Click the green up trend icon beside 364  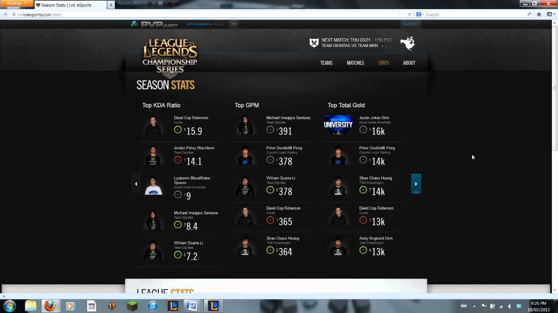click(270, 250)
